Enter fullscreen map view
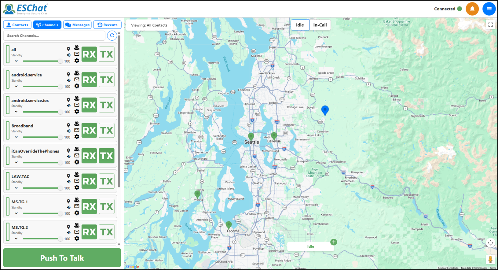The width and height of the screenshot is (498, 270). pos(490,25)
